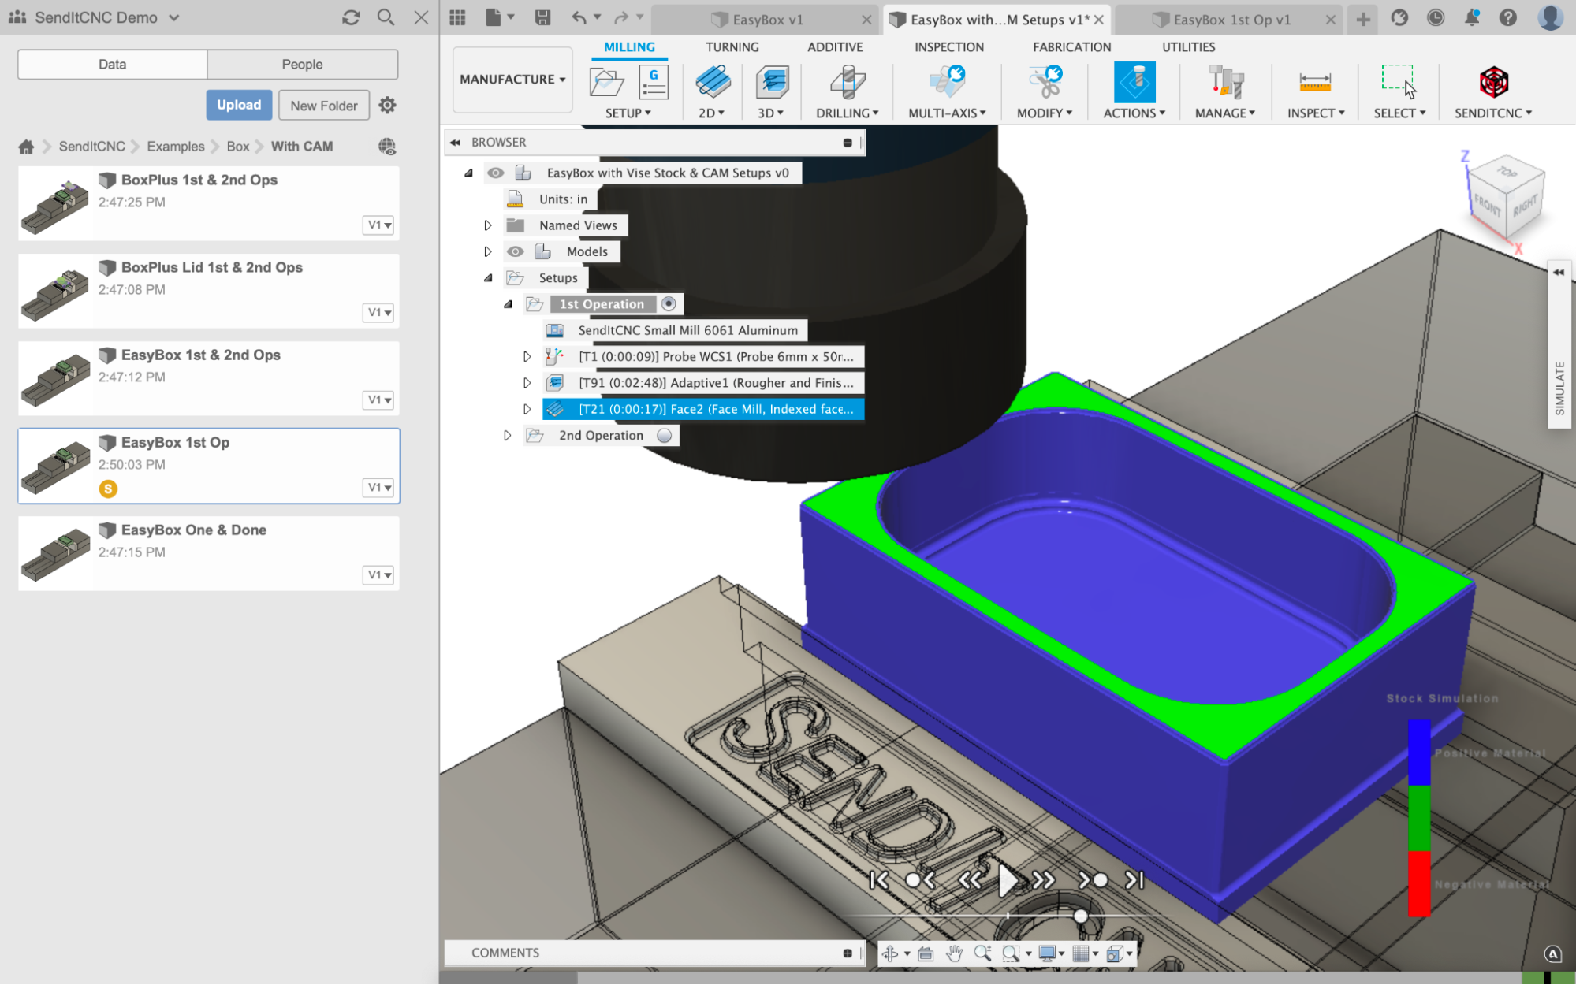Click the pan hand tool
The image size is (1576, 985).
[x=954, y=953]
